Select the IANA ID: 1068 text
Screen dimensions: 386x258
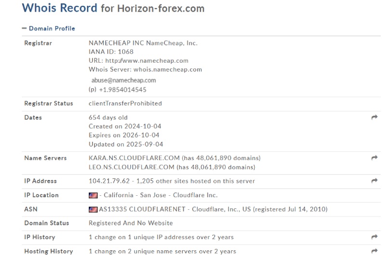tap(111, 52)
